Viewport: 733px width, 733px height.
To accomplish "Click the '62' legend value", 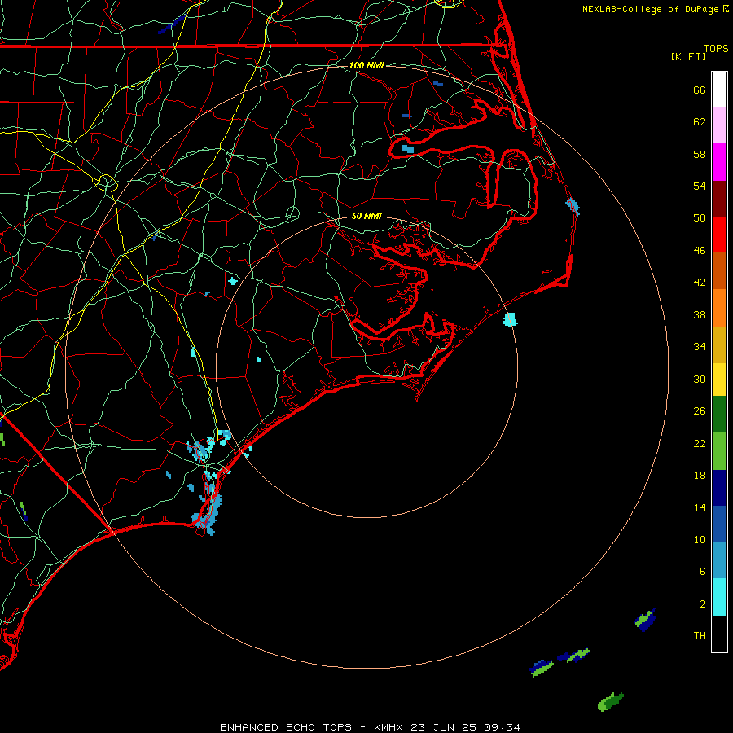I will (700, 122).
